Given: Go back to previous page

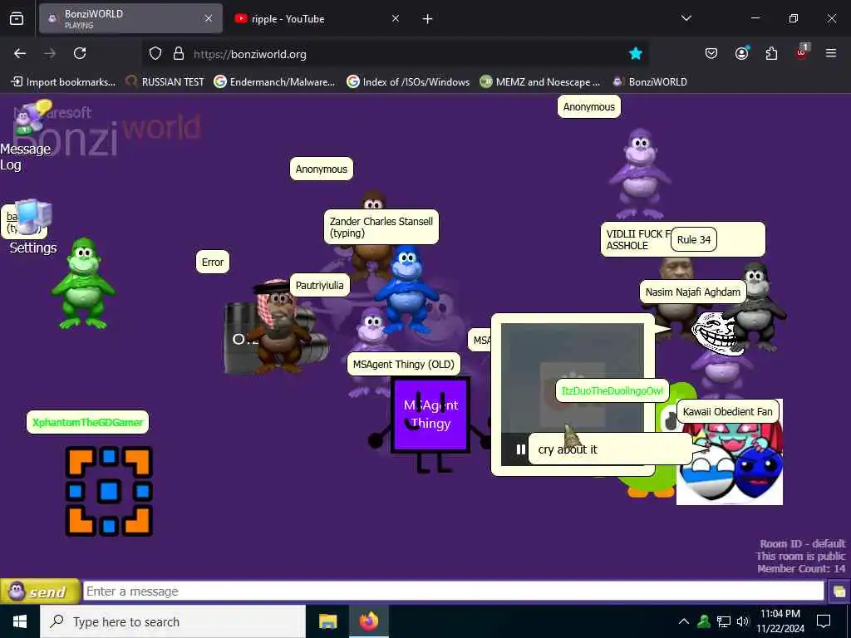Looking at the screenshot, I should pyautogui.click(x=20, y=54).
